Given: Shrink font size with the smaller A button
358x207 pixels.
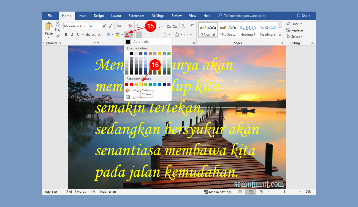Looking at the screenshot, I should tap(110, 26).
